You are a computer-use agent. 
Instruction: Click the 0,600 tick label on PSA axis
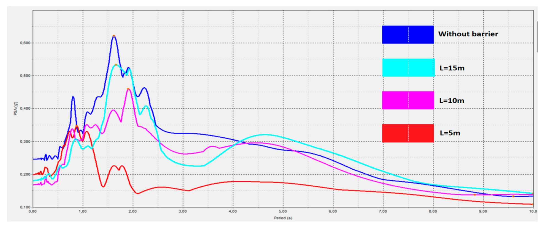point(25,43)
